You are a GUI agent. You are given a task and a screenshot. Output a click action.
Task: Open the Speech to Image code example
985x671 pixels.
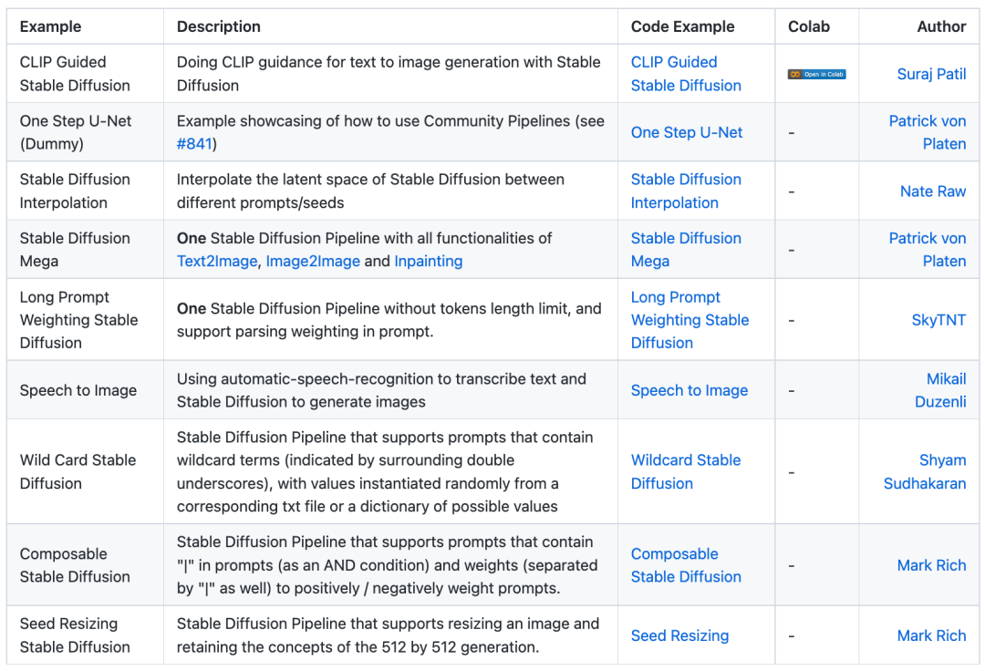point(689,390)
